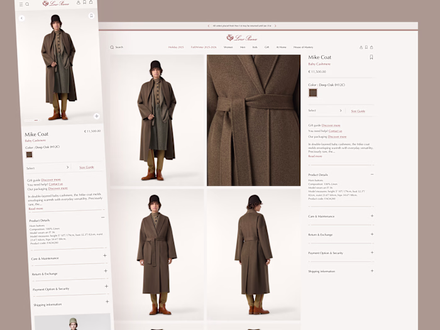Screen dimensions: 440x330
Task: Open the At Home menu
Action: (x=281, y=47)
